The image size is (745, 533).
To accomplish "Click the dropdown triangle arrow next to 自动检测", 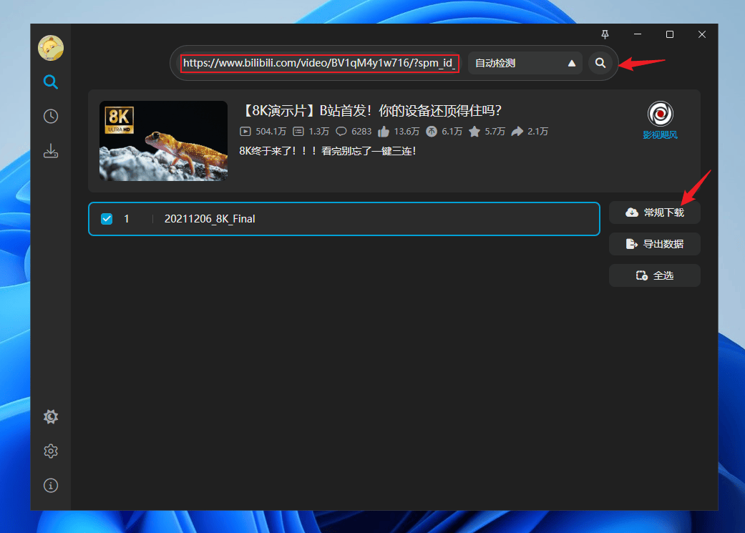I will pos(572,63).
